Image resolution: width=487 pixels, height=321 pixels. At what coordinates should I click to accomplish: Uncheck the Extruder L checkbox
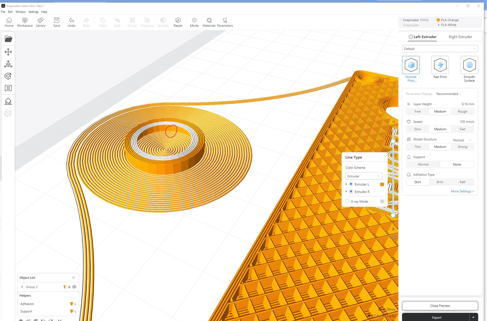351,184
